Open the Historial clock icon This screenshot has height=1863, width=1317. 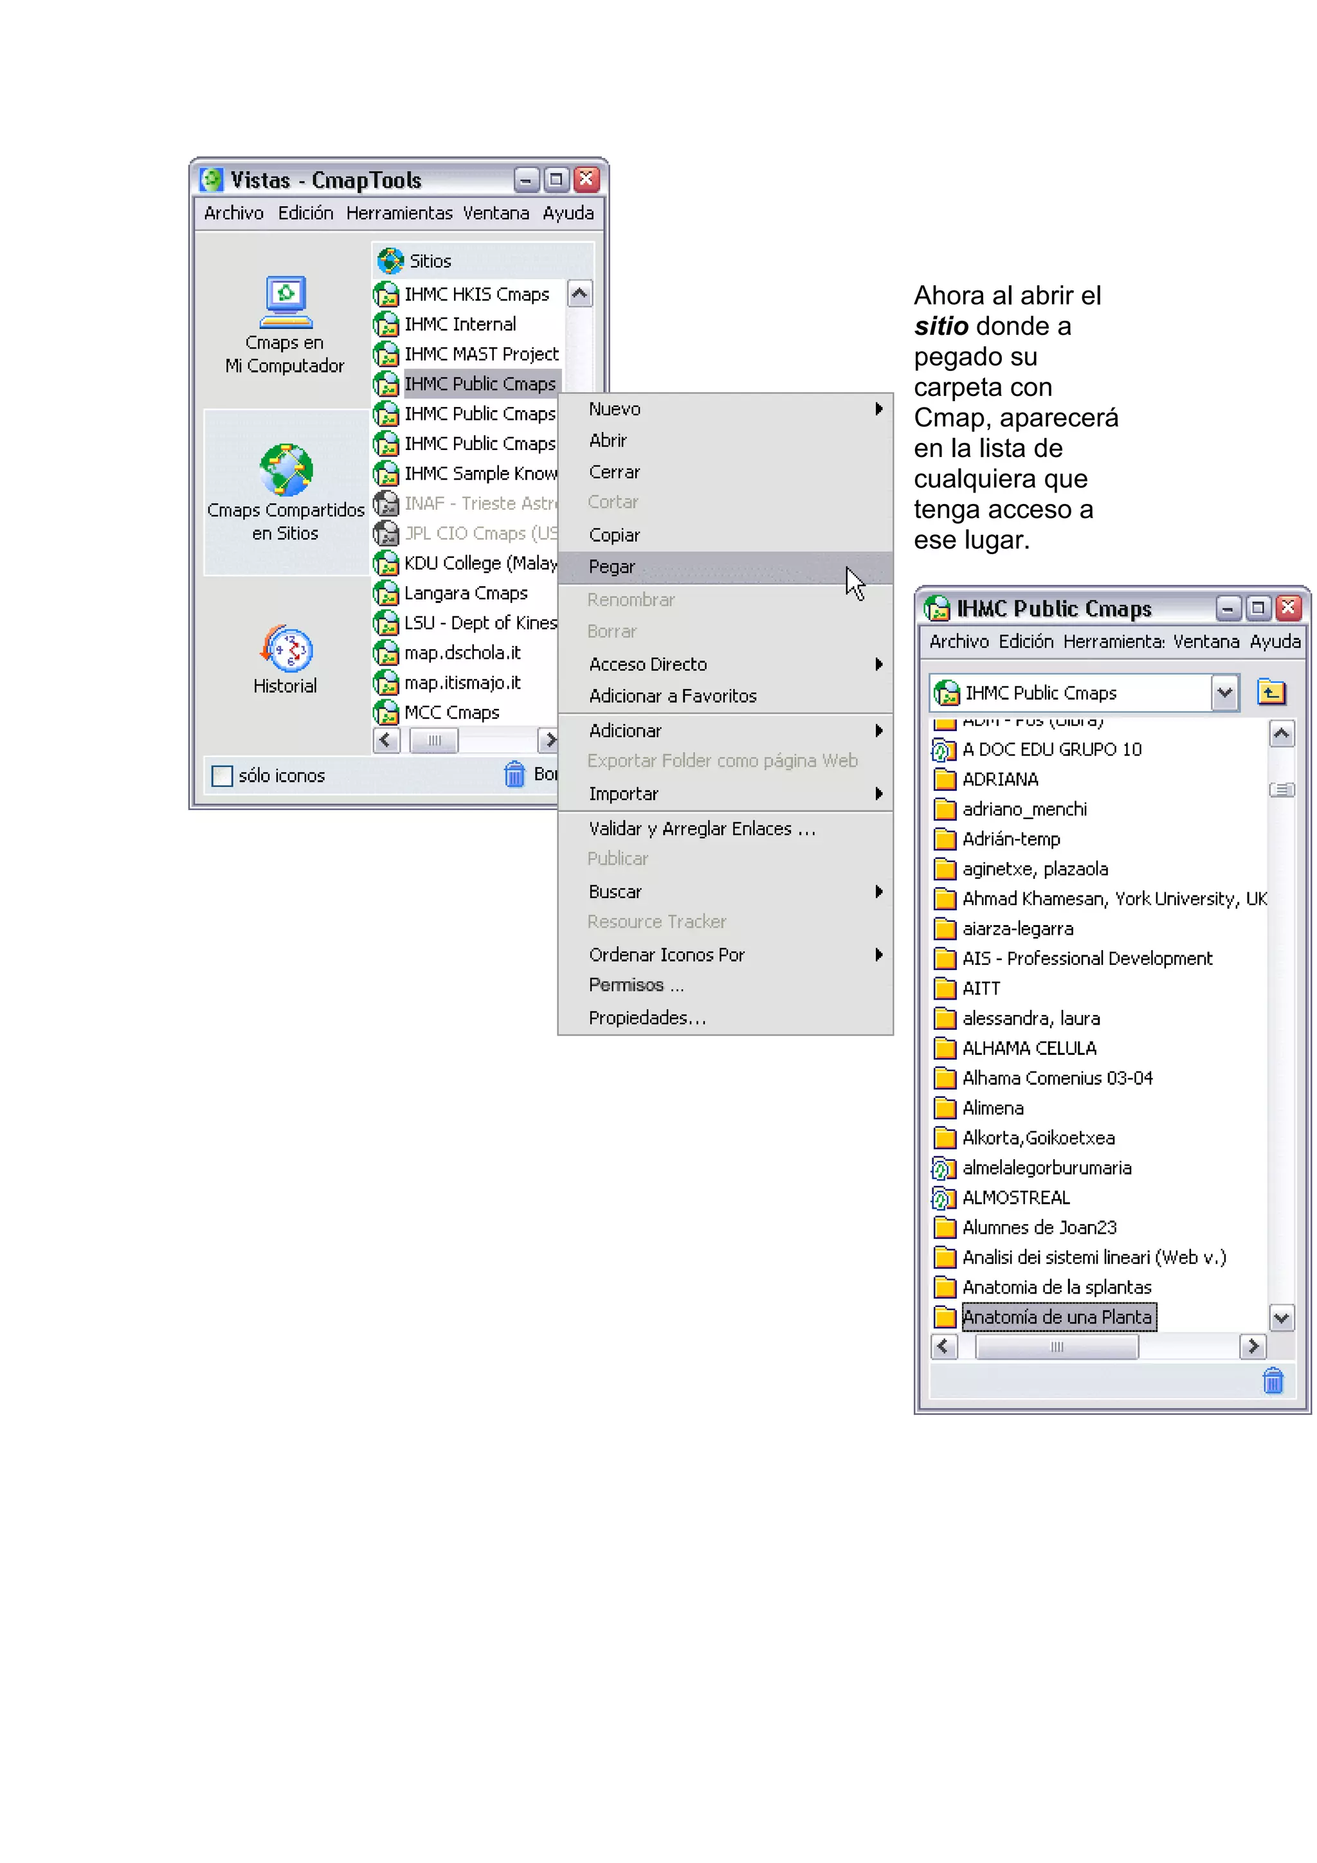coord(286,648)
